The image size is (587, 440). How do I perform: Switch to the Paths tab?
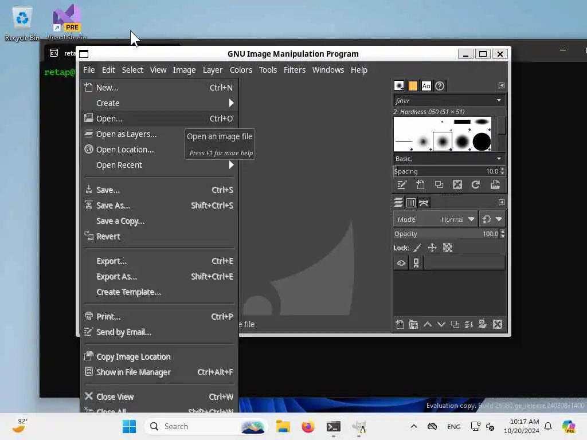[x=424, y=203]
